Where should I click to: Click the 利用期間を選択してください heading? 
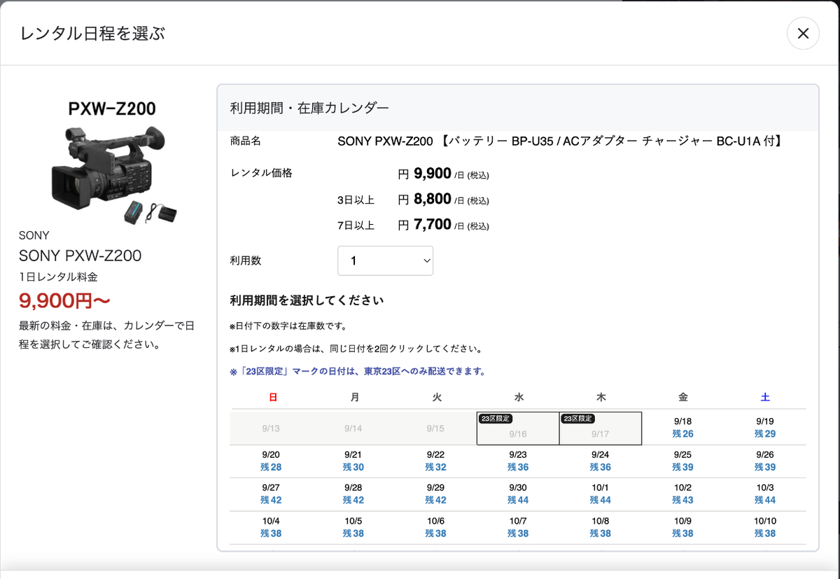pyautogui.click(x=307, y=301)
